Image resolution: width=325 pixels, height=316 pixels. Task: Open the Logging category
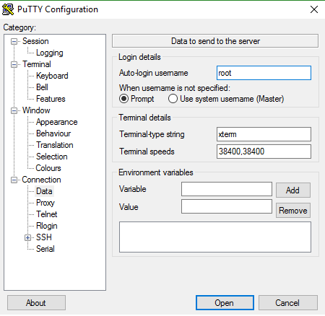pyautogui.click(x=50, y=53)
